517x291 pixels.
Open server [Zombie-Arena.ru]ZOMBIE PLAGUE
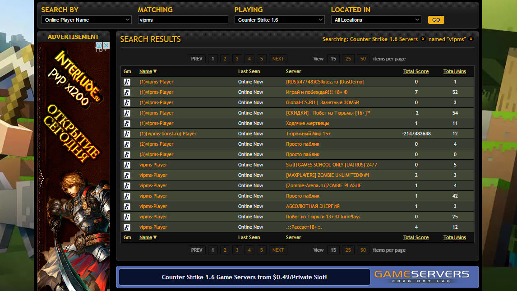[x=323, y=185]
